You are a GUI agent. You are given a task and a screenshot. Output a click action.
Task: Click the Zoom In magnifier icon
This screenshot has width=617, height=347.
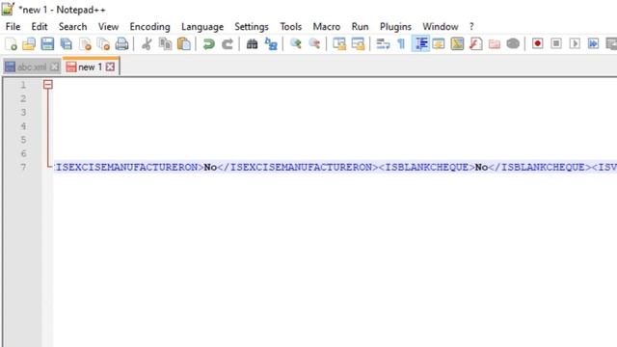(296, 43)
